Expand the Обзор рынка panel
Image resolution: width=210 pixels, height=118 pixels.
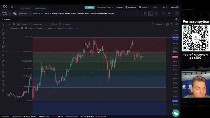pyautogui.click(x=5, y=13)
